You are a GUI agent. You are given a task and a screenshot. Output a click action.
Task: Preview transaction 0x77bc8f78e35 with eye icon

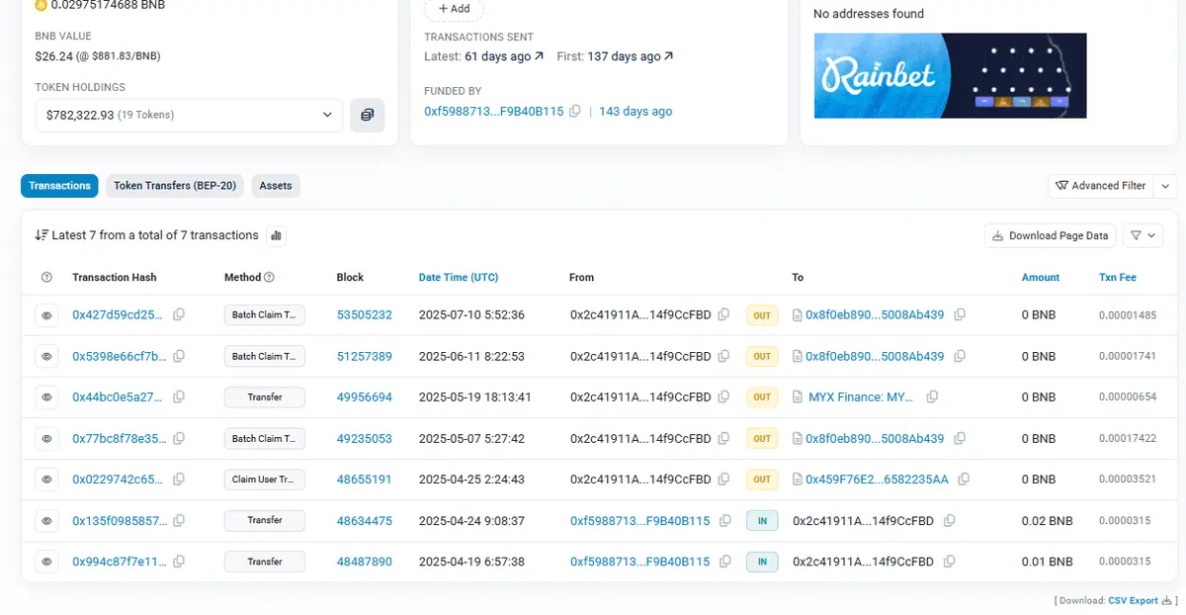click(x=46, y=438)
